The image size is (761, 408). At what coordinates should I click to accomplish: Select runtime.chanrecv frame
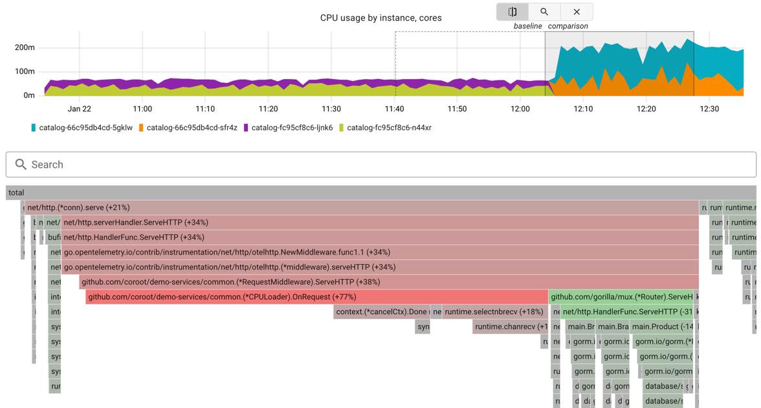(x=511, y=327)
